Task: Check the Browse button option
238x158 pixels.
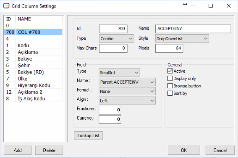Action: (170, 86)
